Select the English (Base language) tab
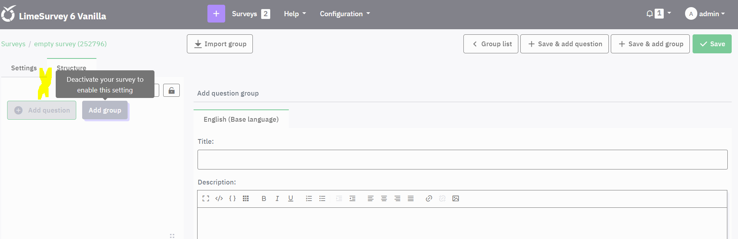Viewport: 738px width, 239px height. [x=241, y=119]
